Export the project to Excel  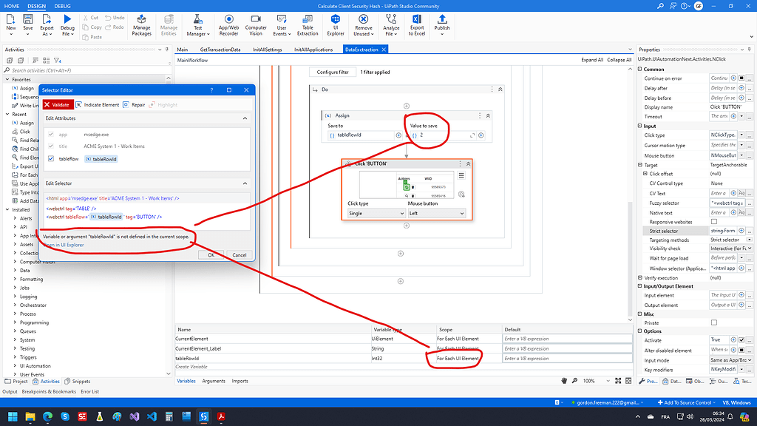point(416,24)
